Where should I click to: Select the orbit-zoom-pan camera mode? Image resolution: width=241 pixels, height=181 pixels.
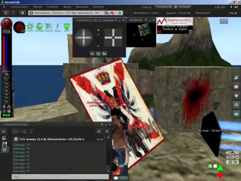[x=98, y=54]
